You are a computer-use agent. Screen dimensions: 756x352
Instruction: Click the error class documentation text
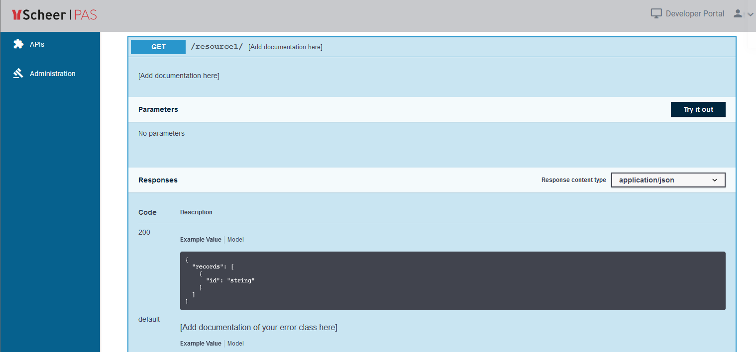pos(258,328)
